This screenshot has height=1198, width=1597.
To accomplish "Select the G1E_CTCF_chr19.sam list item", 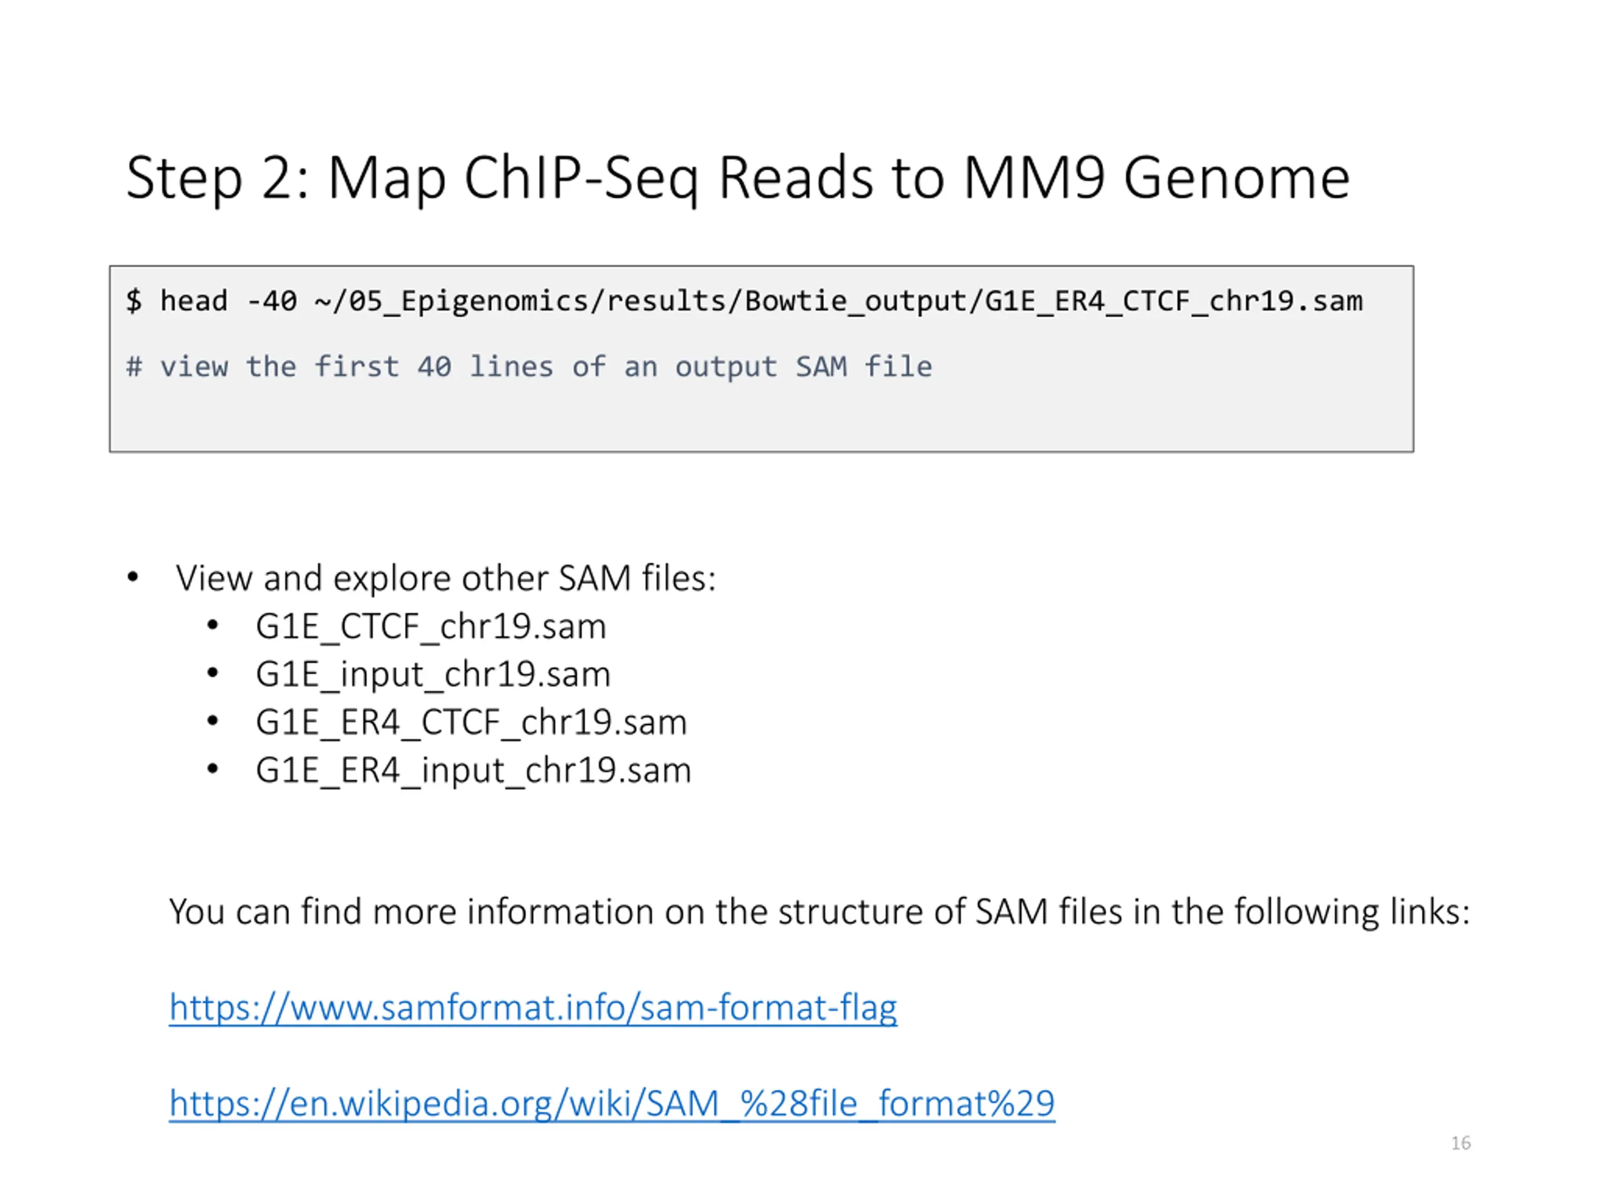I will click(x=430, y=626).
